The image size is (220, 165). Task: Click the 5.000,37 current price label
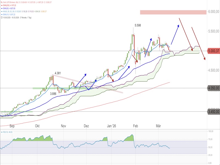pos(213,51)
